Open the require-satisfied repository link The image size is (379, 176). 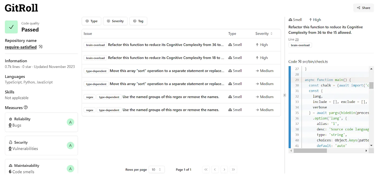tap(21, 47)
